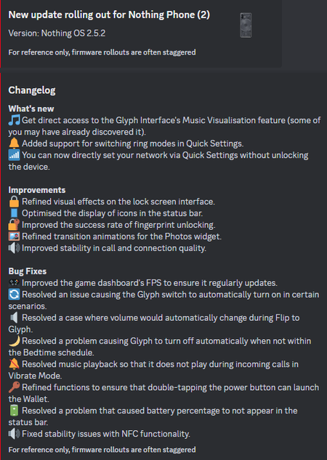Click the low-volume speaker emoji by Flip to Glyph
This screenshot has height=460, width=327.
pyautogui.click(x=14, y=318)
